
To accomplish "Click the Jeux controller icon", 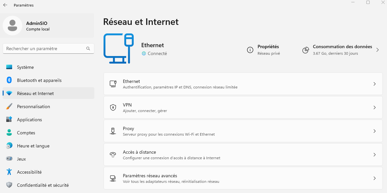I will pyautogui.click(x=10, y=159).
